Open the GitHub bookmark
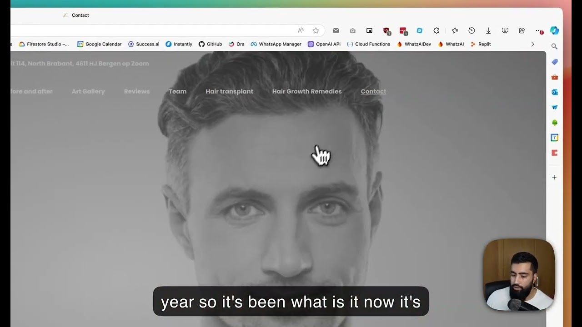Image resolution: width=582 pixels, height=327 pixels. click(210, 44)
